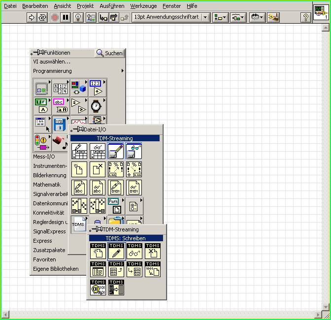Image resolution: width=331 pixels, height=320 pixels.
Task: Open the 13pt Anwendungsschriftart font dropdown
Action: point(171,17)
